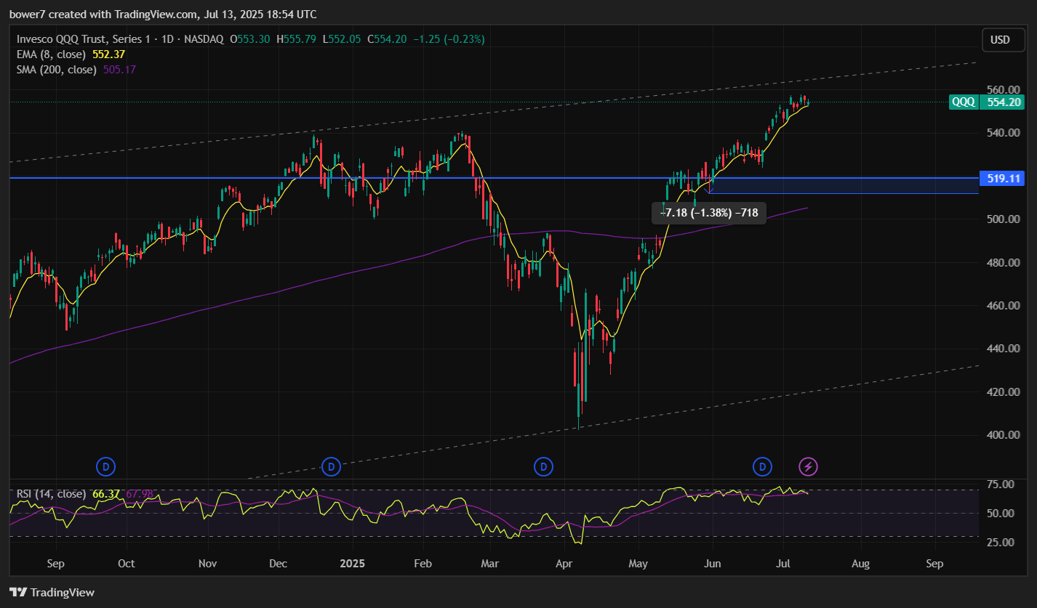The height and width of the screenshot is (608, 1037).
Task: Open the dividend marker near September
Action: pos(106,466)
